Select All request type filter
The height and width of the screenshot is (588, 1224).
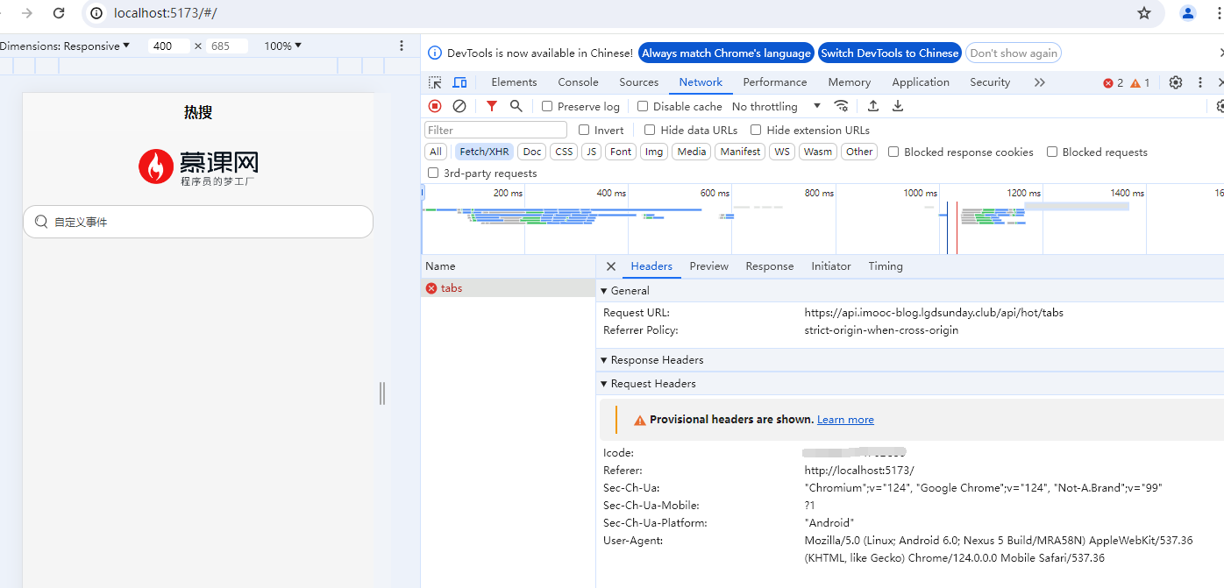point(436,152)
